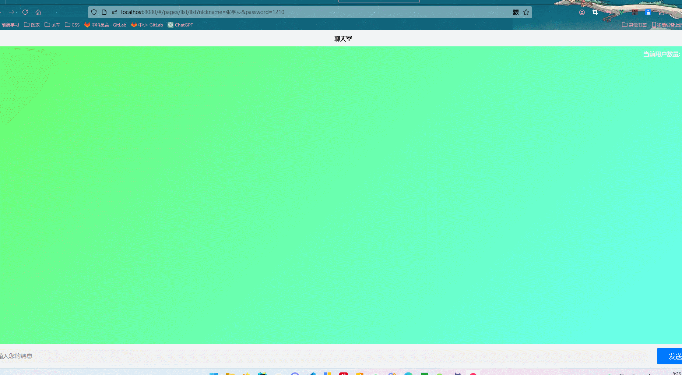Screen dimensions: 682x375
Task: Open site permissions icon in address bar
Action: [x=115, y=12]
